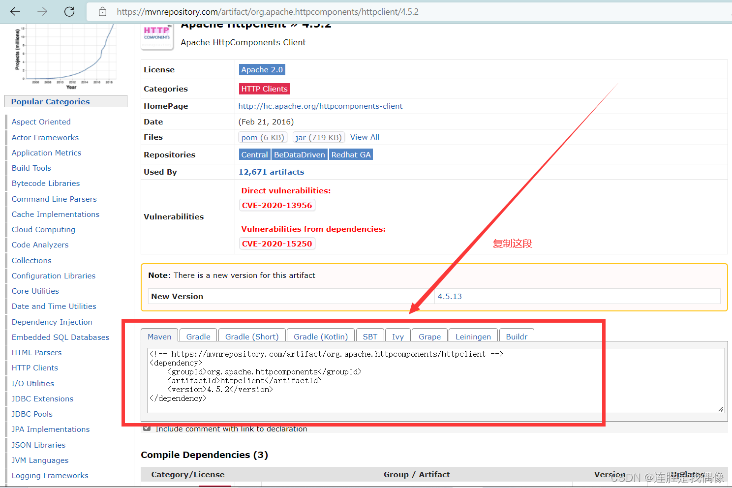Open Cache Implementations category
732x488 pixels.
tap(56, 214)
